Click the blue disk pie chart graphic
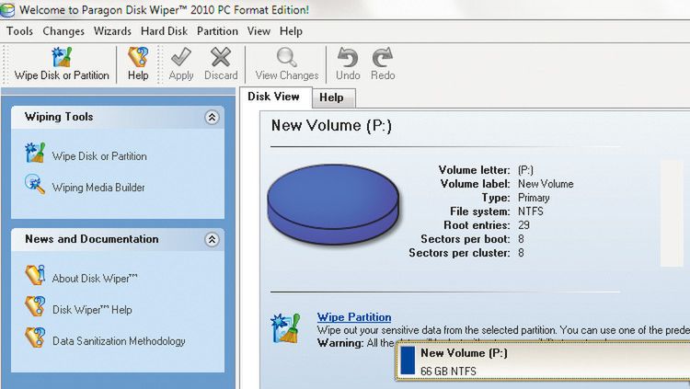Image resolution: width=690 pixels, height=389 pixels. click(333, 203)
